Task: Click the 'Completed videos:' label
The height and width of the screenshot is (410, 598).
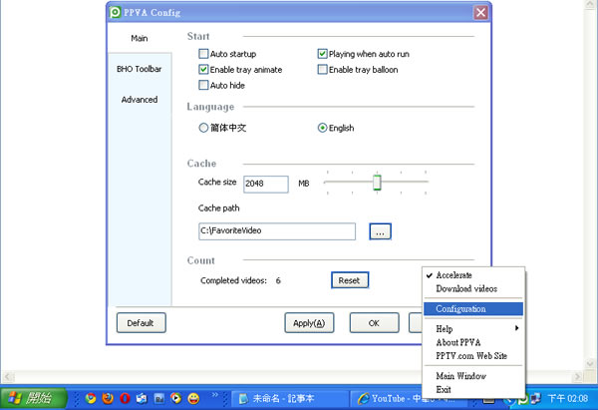Action: coord(233,280)
